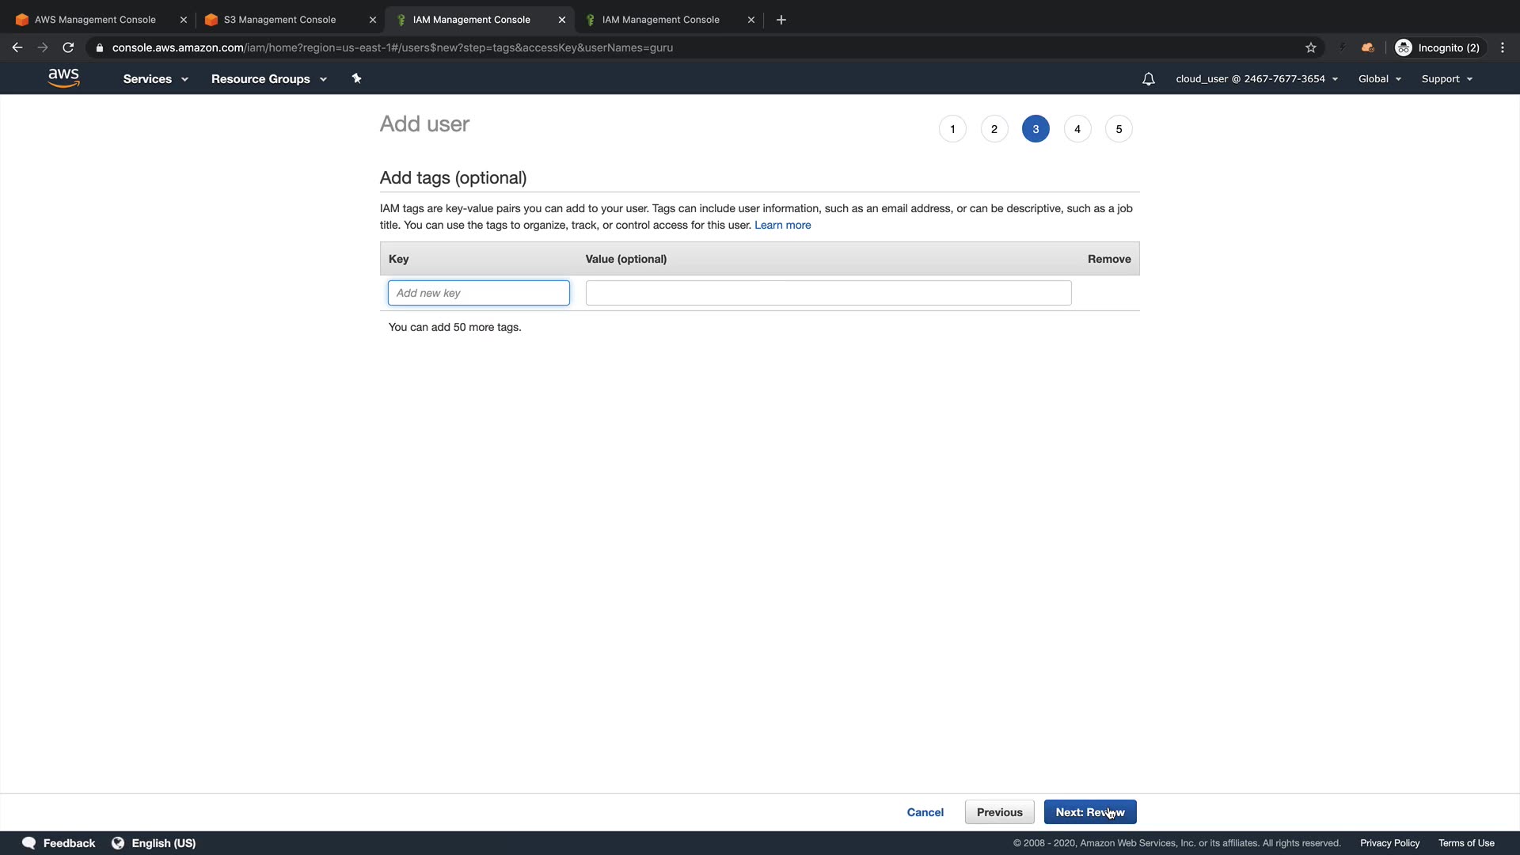Open a new browser tab
Image resolution: width=1520 pixels, height=855 pixels.
pos(781,20)
